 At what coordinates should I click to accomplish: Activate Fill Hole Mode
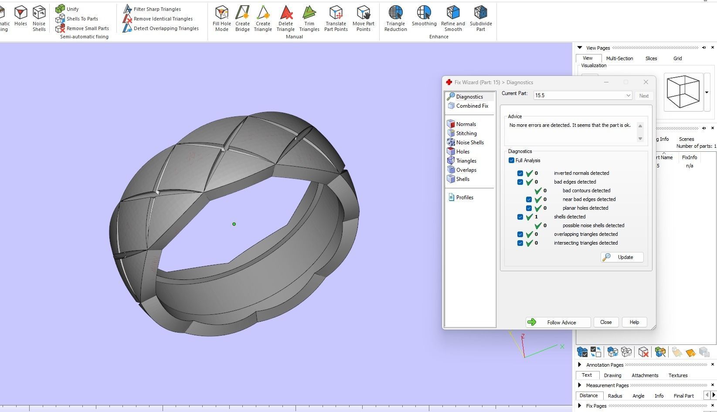[222, 18]
